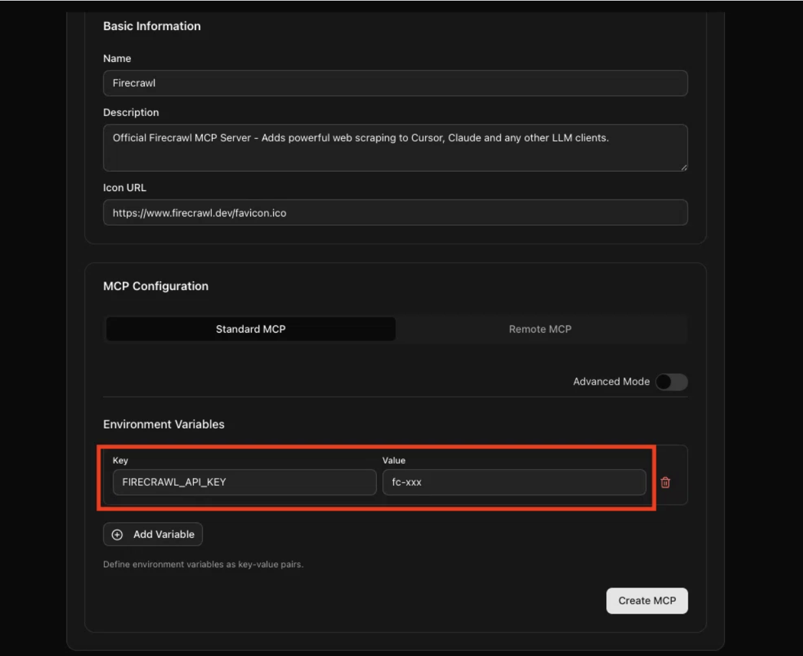Image resolution: width=803 pixels, height=656 pixels.
Task: Edit the Key field FIRECRAWL_API_KEY
Action: click(x=244, y=483)
